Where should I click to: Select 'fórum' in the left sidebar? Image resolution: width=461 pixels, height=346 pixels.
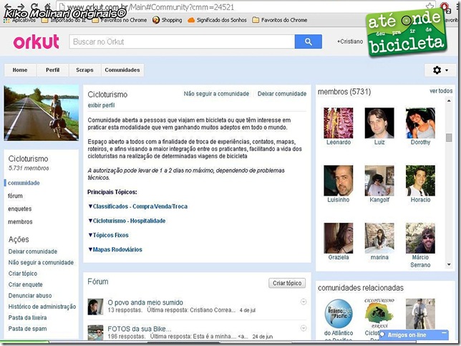pyautogui.click(x=15, y=196)
